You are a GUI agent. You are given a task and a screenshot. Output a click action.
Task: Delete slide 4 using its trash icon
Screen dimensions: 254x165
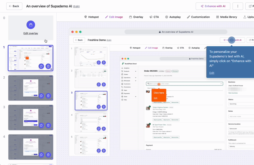48,155
